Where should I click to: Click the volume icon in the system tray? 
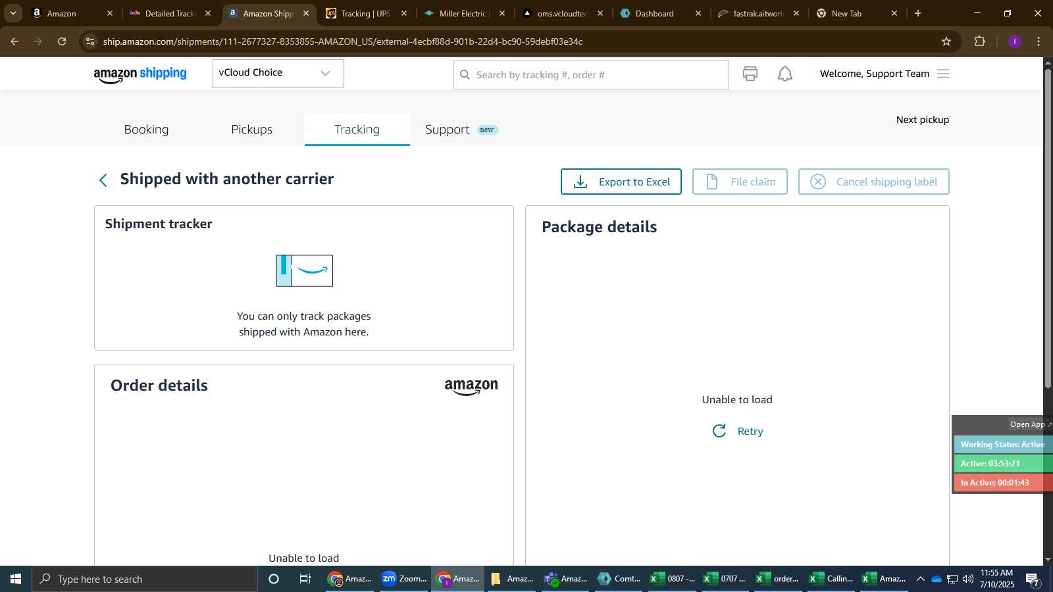point(968,579)
